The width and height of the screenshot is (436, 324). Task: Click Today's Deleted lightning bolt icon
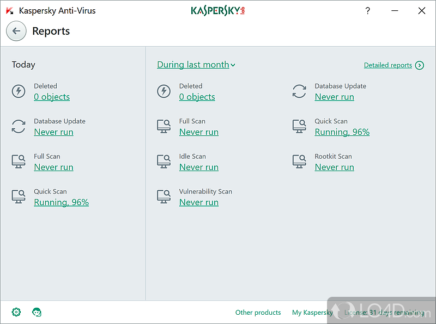click(19, 91)
